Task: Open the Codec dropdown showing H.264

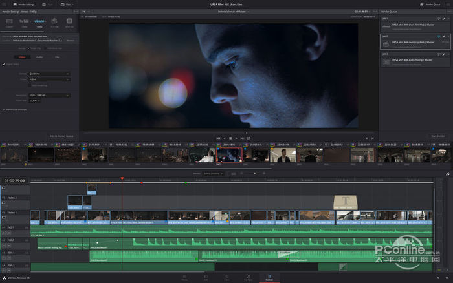Action: point(49,79)
